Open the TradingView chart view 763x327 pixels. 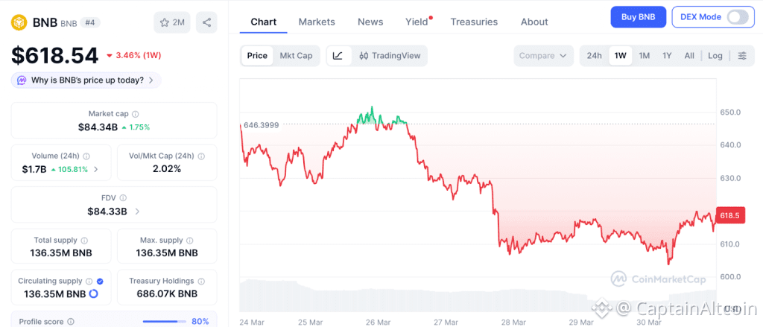pos(389,56)
